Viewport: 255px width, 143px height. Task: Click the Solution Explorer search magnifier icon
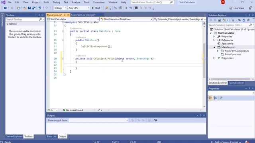point(251,25)
